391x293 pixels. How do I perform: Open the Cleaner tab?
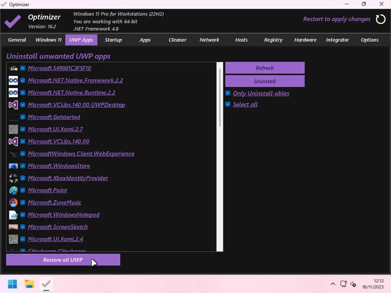pyautogui.click(x=177, y=40)
